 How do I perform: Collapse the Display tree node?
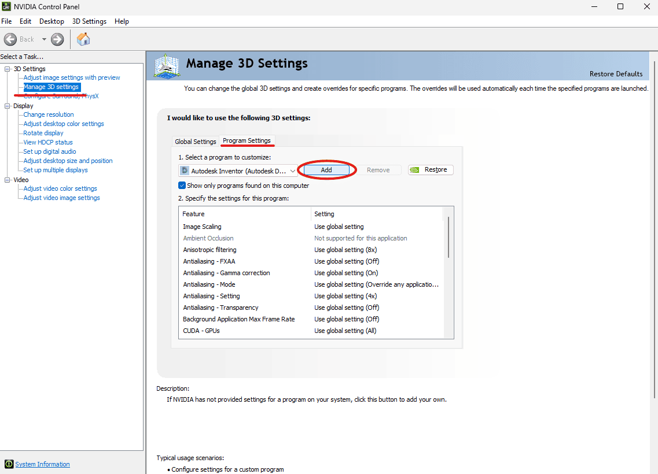(7, 106)
